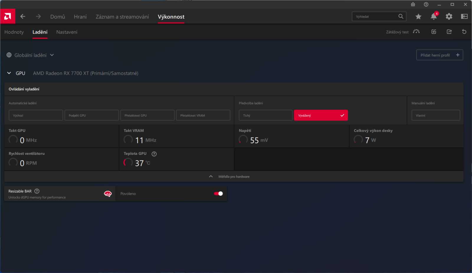Click the globe icon by Globální ladění
The height and width of the screenshot is (273, 472).
(x=9, y=55)
